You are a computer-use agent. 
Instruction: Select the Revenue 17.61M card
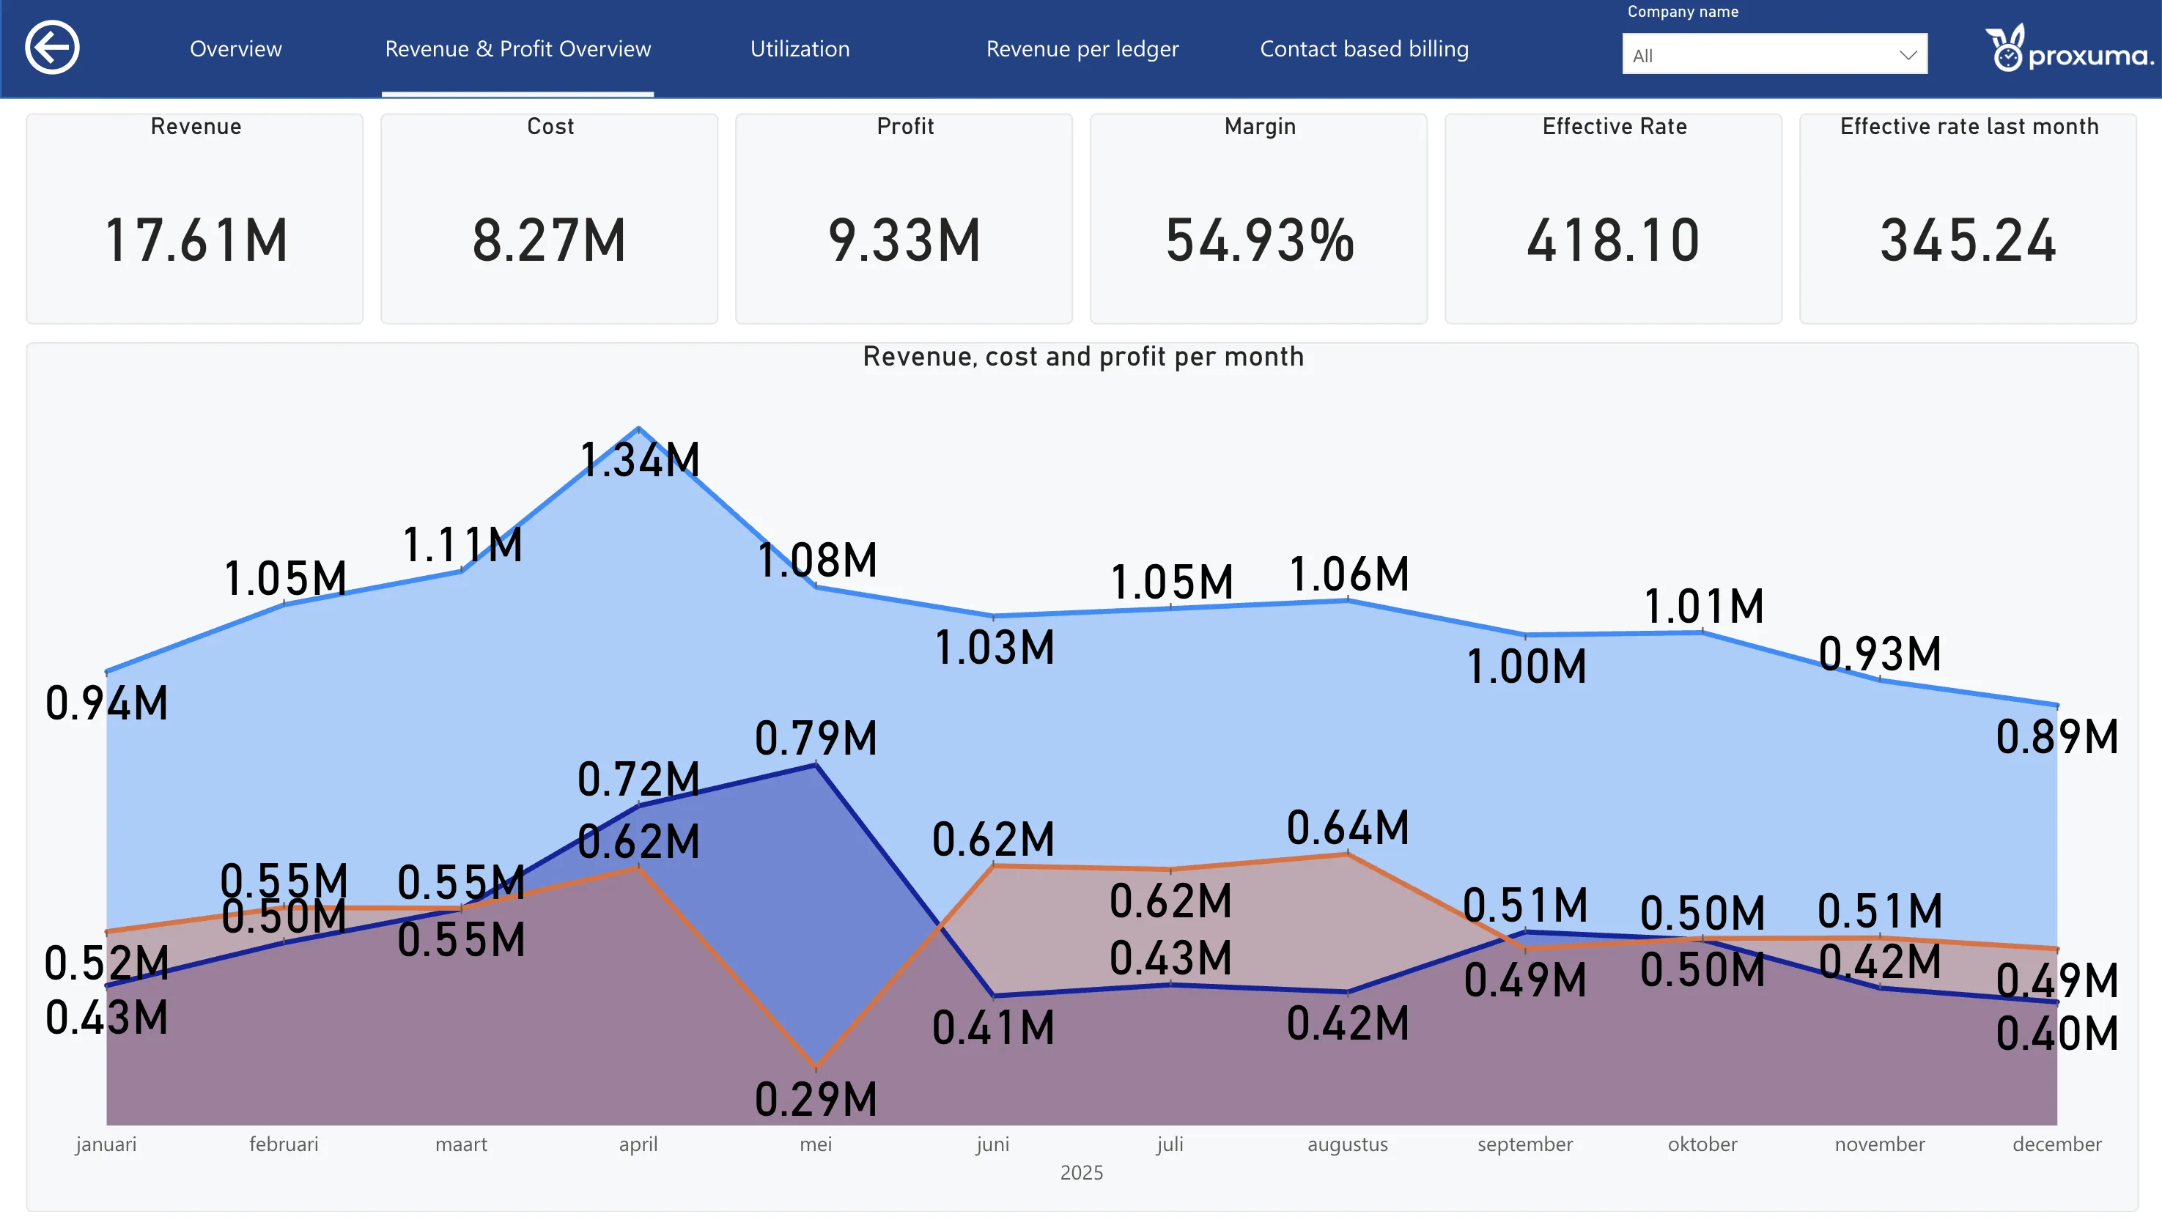pyautogui.click(x=195, y=219)
